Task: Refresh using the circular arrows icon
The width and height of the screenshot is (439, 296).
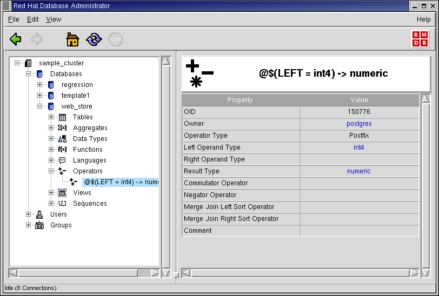Action: click(94, 39)
